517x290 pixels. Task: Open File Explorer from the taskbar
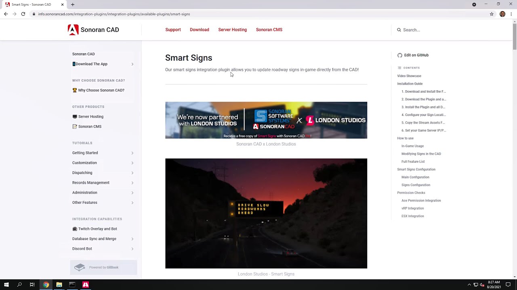click(59, 285)
